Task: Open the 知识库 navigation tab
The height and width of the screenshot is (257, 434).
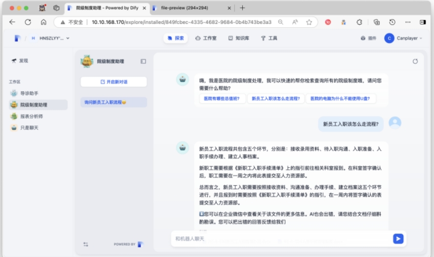Action: pyautogui.click(x=239, y=38)
